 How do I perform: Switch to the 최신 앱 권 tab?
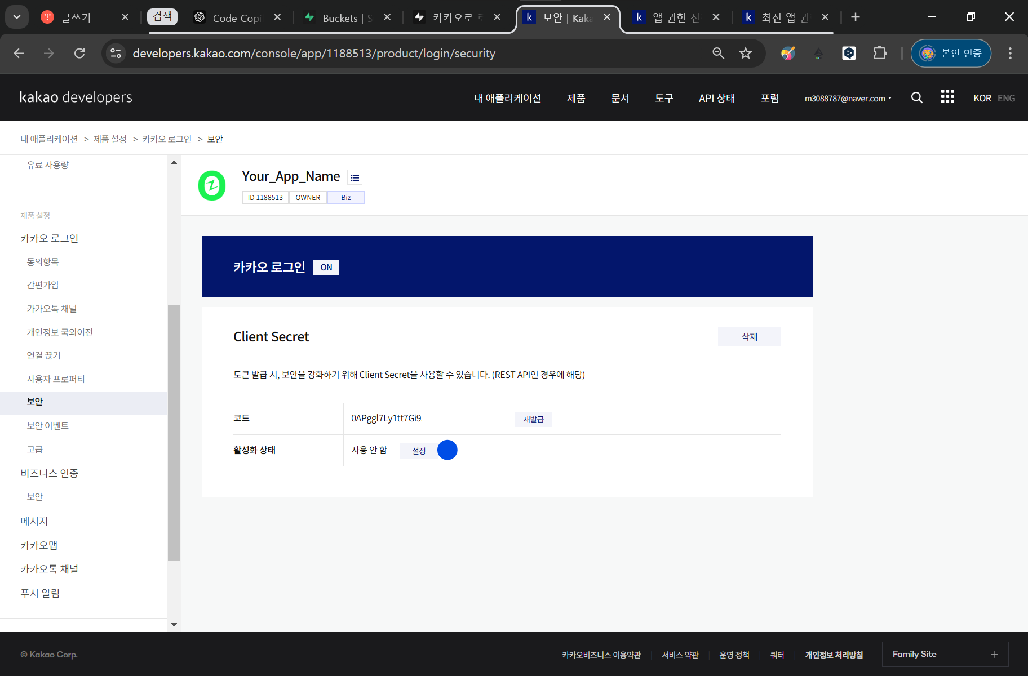(785, 17)
